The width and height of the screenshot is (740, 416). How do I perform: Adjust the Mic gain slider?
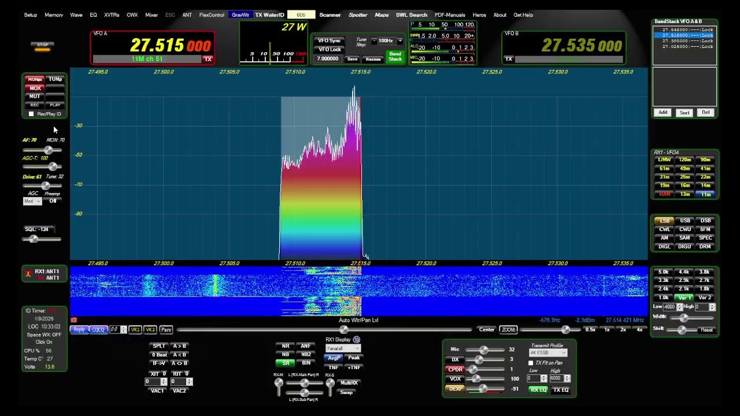coord(484,350)
